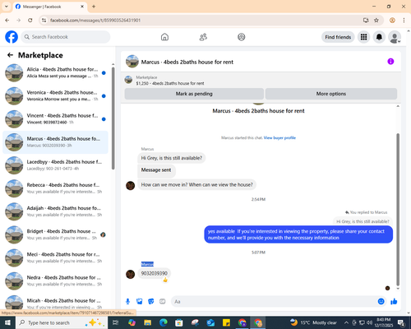411x329 pixels.
Task: Close the Messenger Facebook tab
Action: tap(82, 7)
